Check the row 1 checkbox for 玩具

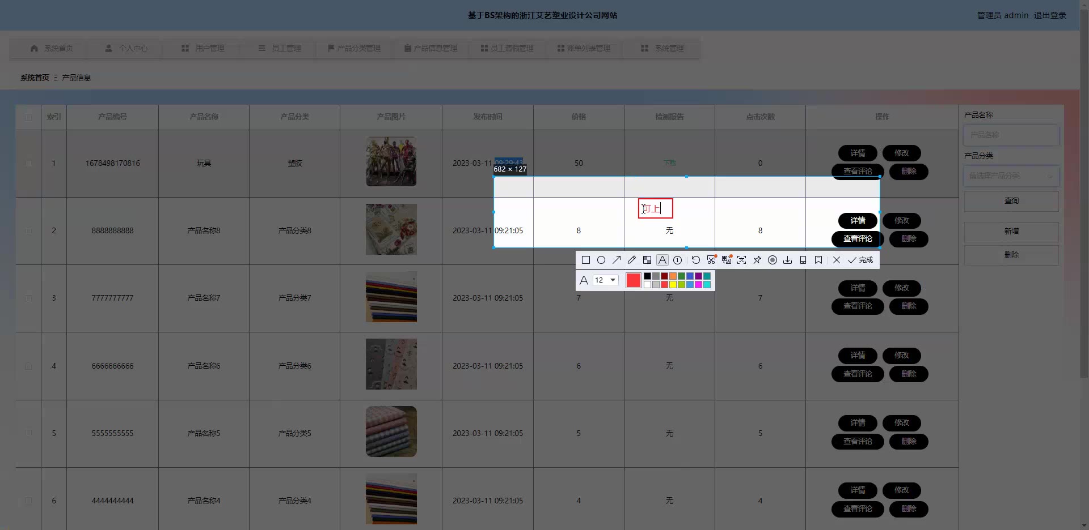[28, 163]
